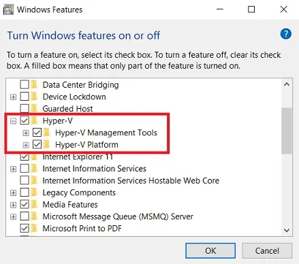Image resolution: width=299 pixels, height=264 pixels.
Task: Select the Guarded Host label
Action: point(67,109)
